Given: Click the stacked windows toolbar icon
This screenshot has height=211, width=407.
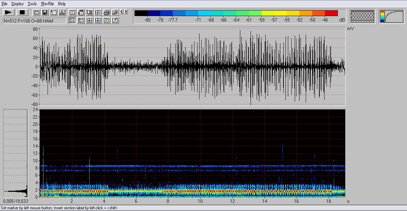Looking at the screenshot, I should 36,12.
